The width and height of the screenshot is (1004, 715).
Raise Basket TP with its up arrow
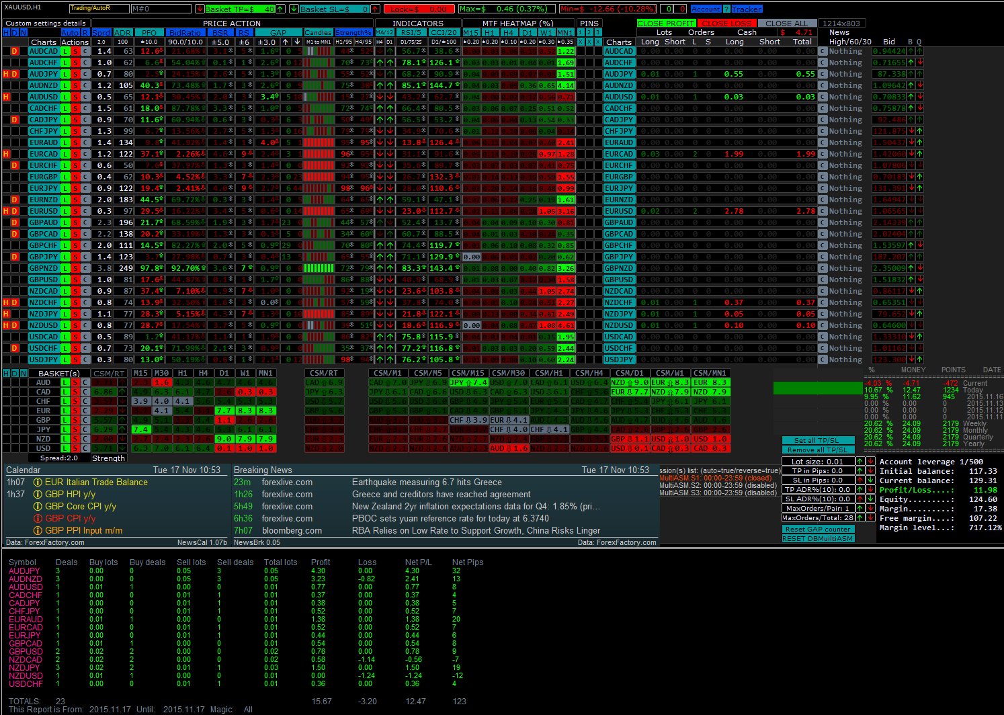tap(280, 9)
